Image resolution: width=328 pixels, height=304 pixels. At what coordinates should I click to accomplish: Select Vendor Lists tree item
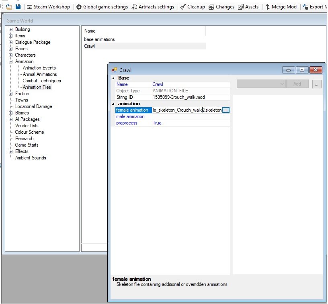[27, 126]
